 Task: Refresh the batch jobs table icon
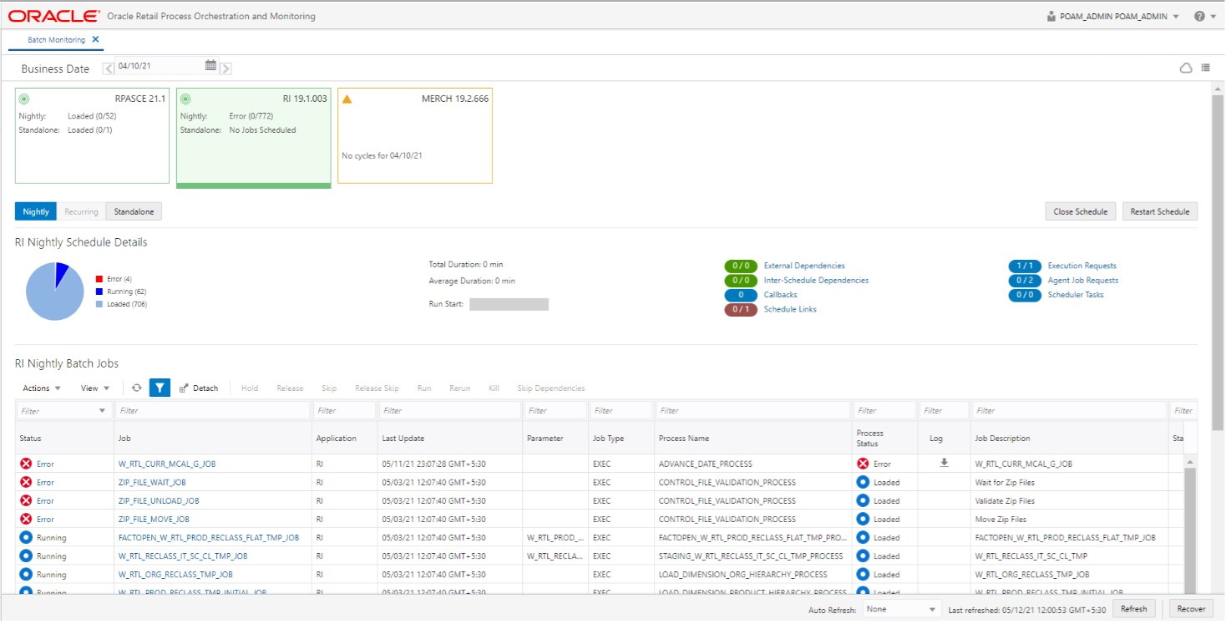point(137,388)
